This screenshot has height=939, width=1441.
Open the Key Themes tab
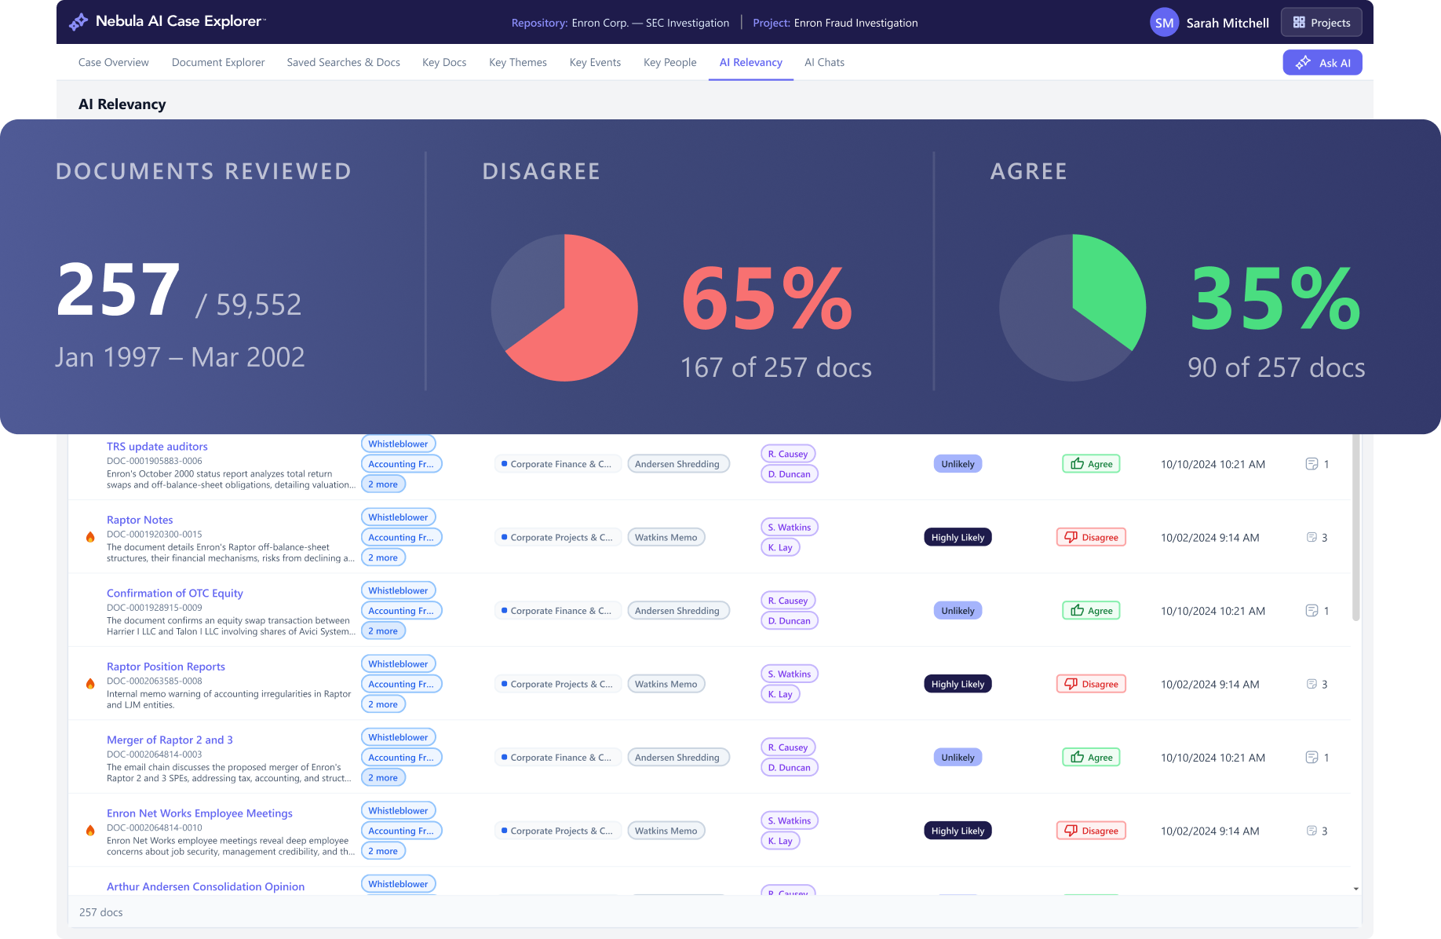pos(518,62)
